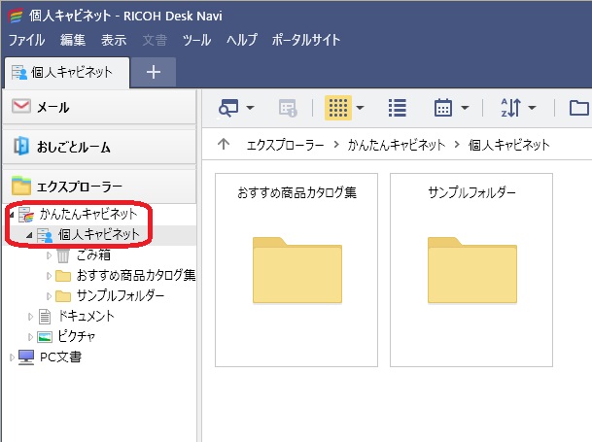Viewport: 592px width, 442px height.
Task: Open the thumbnail view dropdown arrow
Action: (x=361, y=108)
